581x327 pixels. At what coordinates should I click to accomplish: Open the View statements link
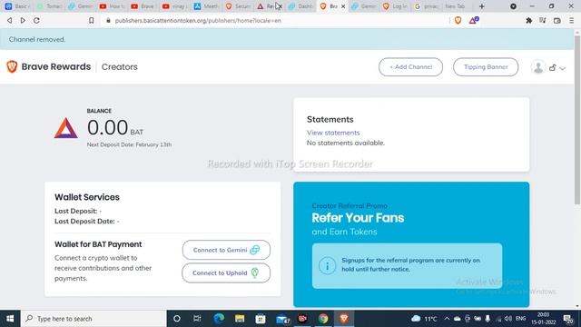(333, 133)
